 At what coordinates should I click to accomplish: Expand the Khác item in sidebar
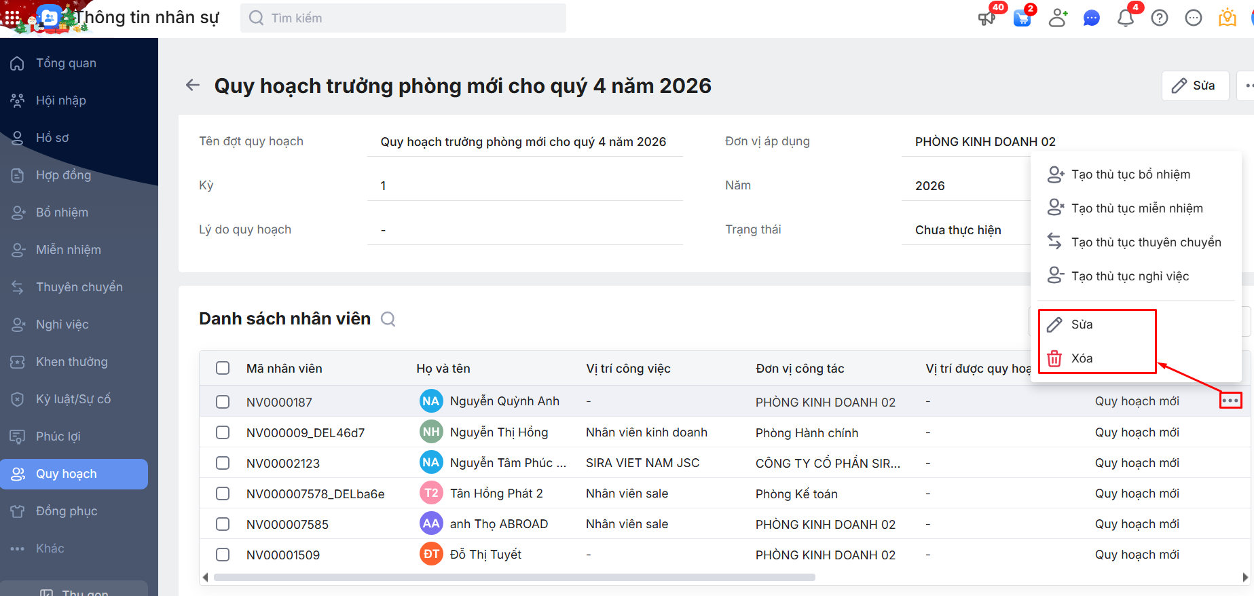(x=50, y=548)
